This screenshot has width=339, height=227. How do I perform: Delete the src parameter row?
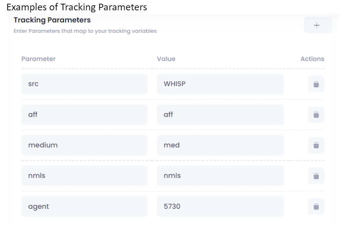point(316,84)
